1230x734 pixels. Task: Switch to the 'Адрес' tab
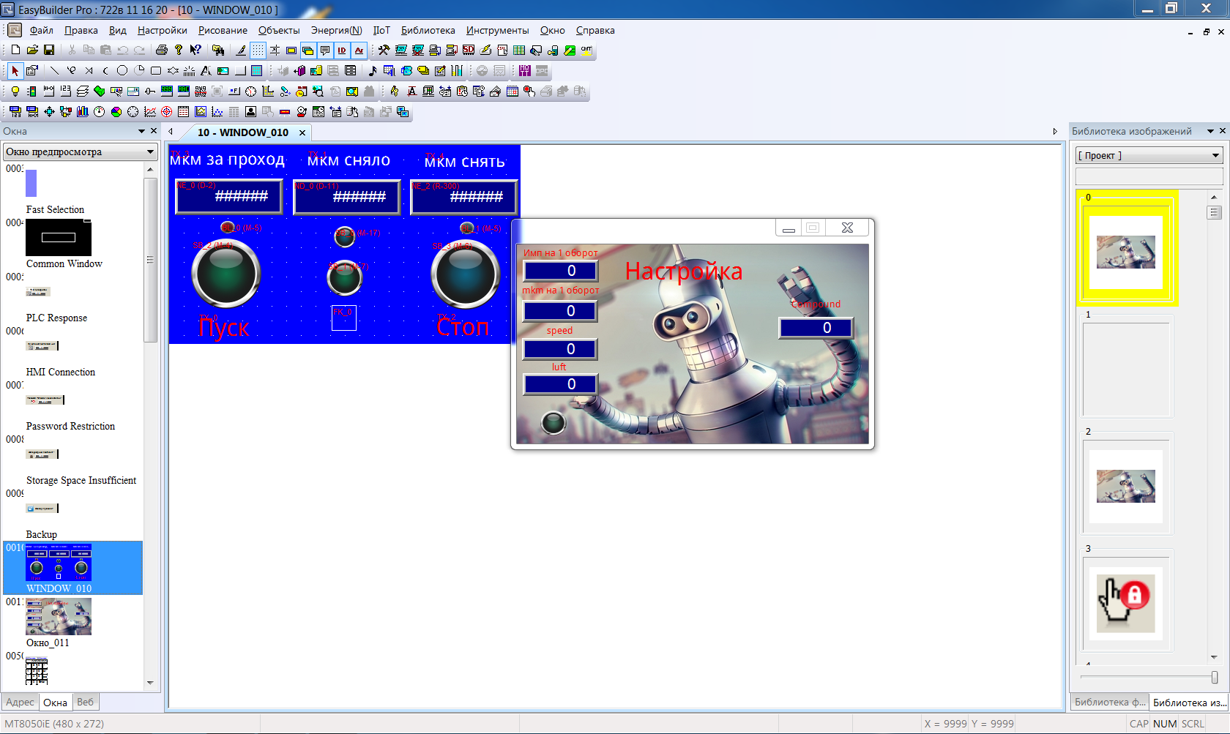click(x=20, y=702)
